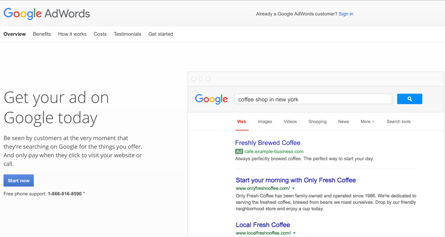Viewport: 445px width, 237px height.
Task: Click Already a Google AdWords customer text
Action: tap(296, 14)
